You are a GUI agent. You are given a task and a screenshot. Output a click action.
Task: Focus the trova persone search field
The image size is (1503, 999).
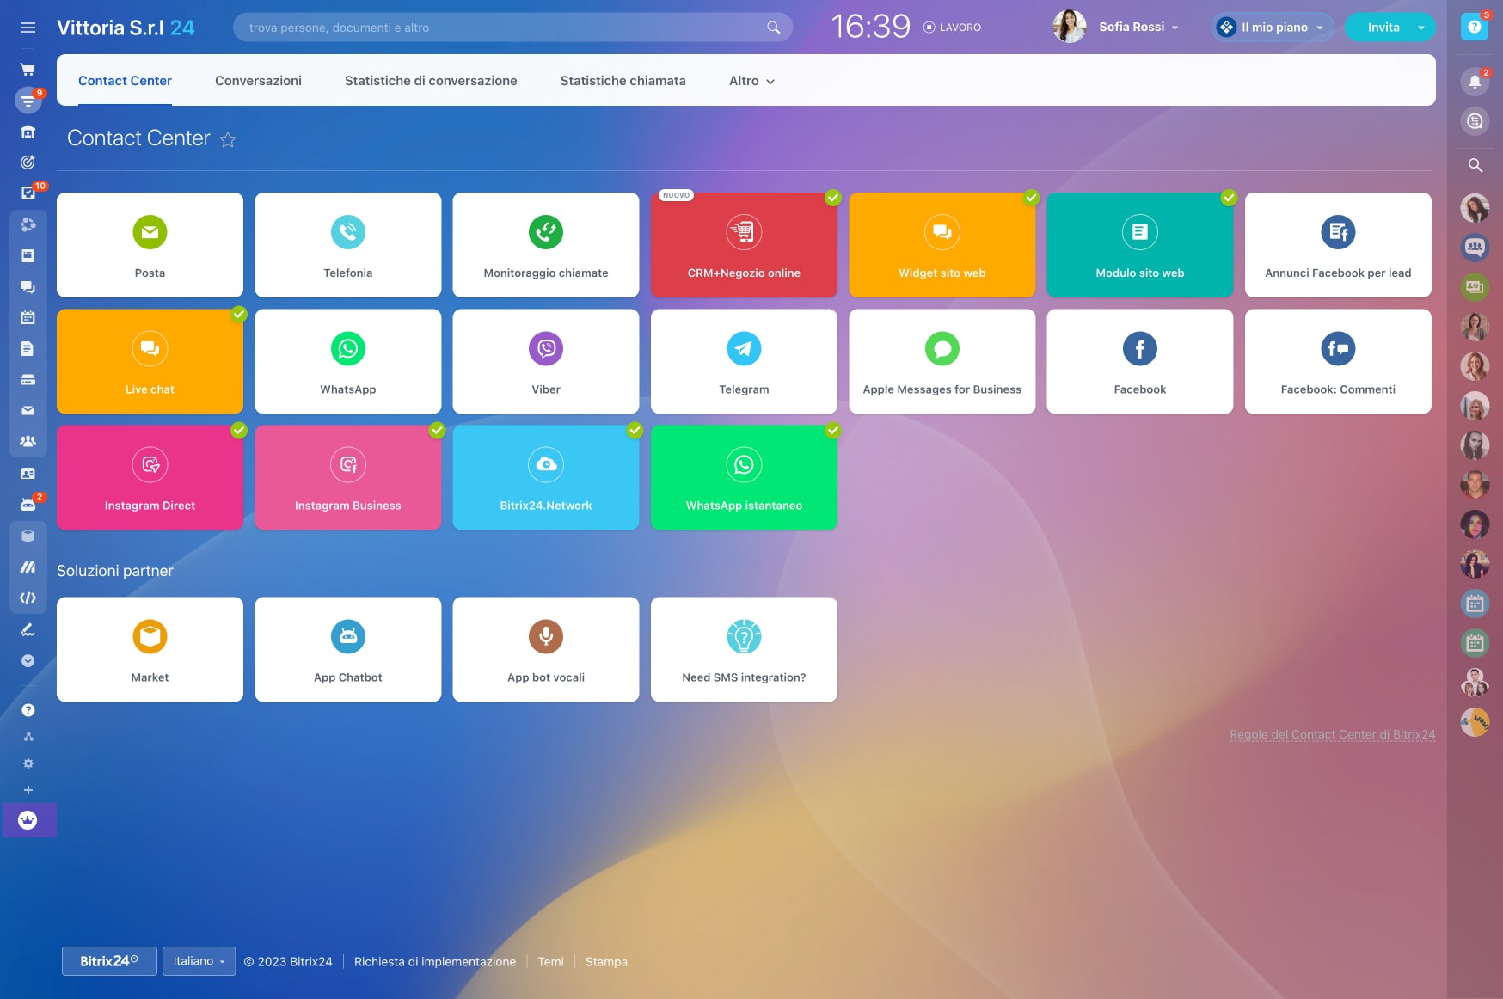tap(512, 28)
